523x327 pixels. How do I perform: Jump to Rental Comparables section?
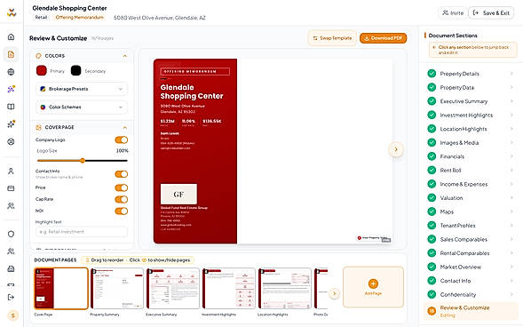pyautogui.click(x=471, y=253)
